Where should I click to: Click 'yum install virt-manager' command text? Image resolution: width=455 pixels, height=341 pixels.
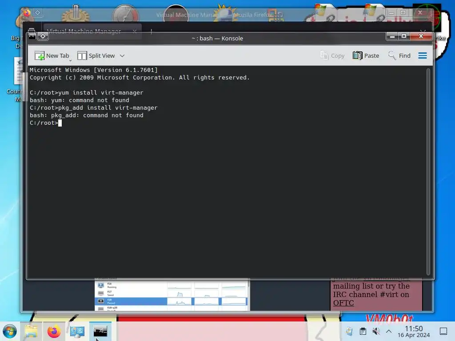[x=101, y=93]
